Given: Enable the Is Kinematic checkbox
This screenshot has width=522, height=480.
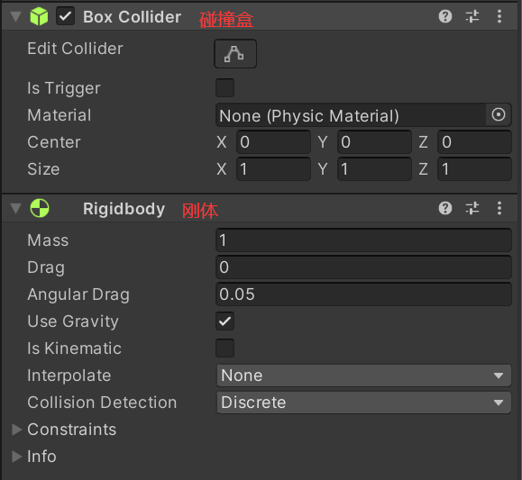Looking at the screenshot, I should pos(224,348).
